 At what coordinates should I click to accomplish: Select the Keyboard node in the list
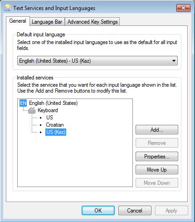[x=48, y=110]
